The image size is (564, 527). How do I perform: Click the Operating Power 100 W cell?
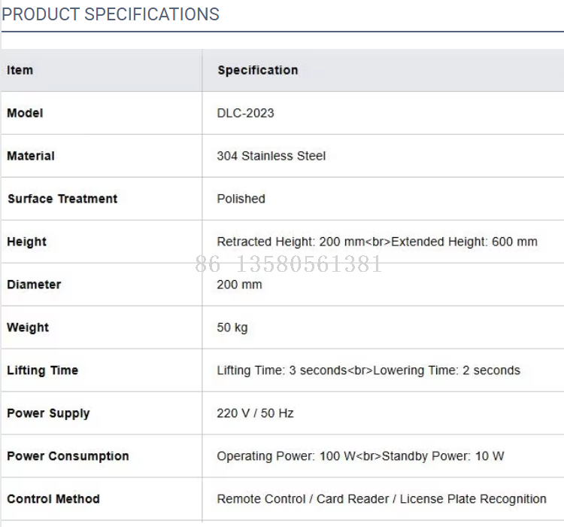coord(286,456)
